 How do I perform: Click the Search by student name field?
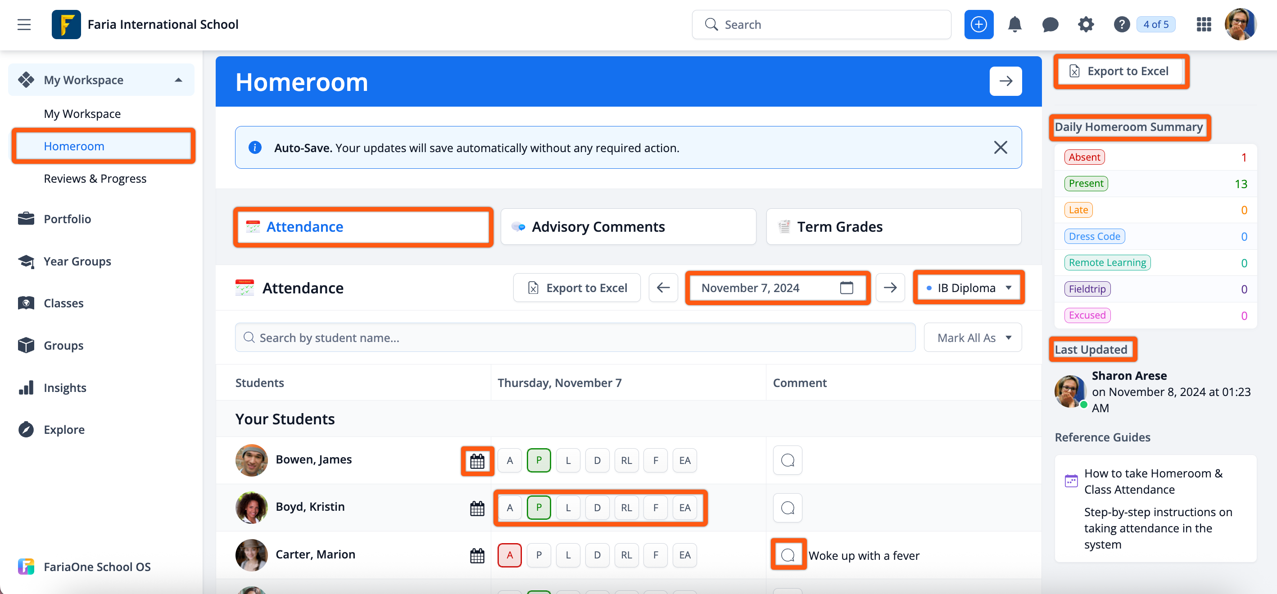click(x=575, y=338)
